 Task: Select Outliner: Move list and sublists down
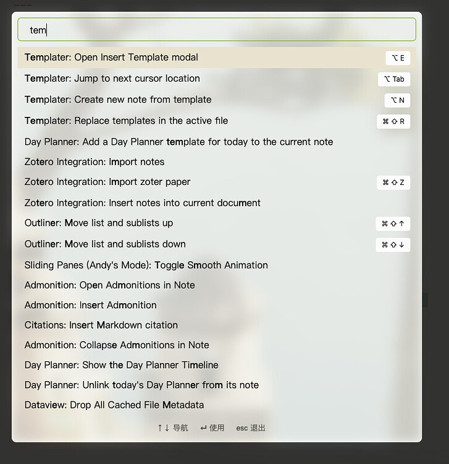(x=105, y=244)
